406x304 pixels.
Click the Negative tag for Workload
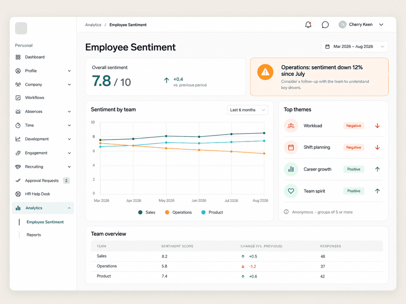(354, 126)
